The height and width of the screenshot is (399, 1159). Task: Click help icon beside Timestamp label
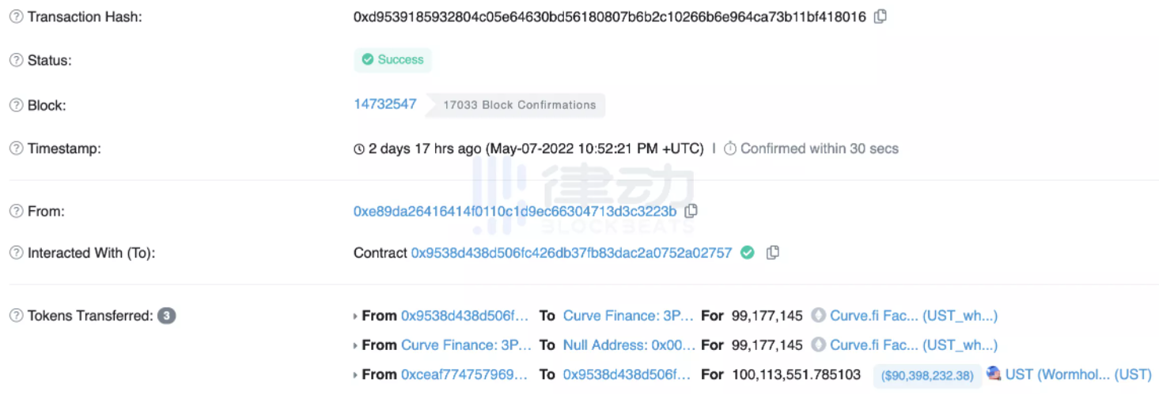coord(16,149)
